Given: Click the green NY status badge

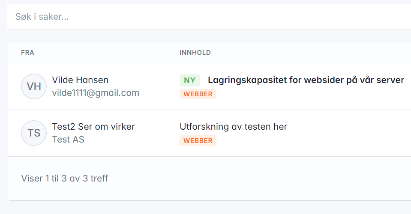Looking at the screenshot, I should coord(190,80).
